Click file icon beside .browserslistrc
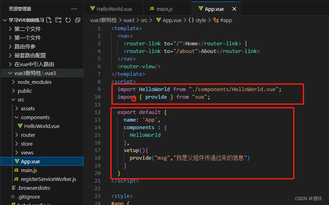 pos(14,188)
